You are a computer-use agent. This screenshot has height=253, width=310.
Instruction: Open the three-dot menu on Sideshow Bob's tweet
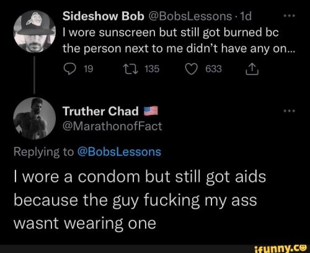(x=290, y=15)
